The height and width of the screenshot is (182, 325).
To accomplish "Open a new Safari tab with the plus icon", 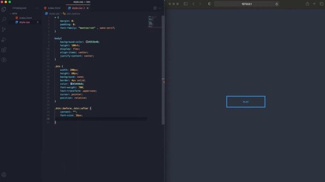I will 314,4.
